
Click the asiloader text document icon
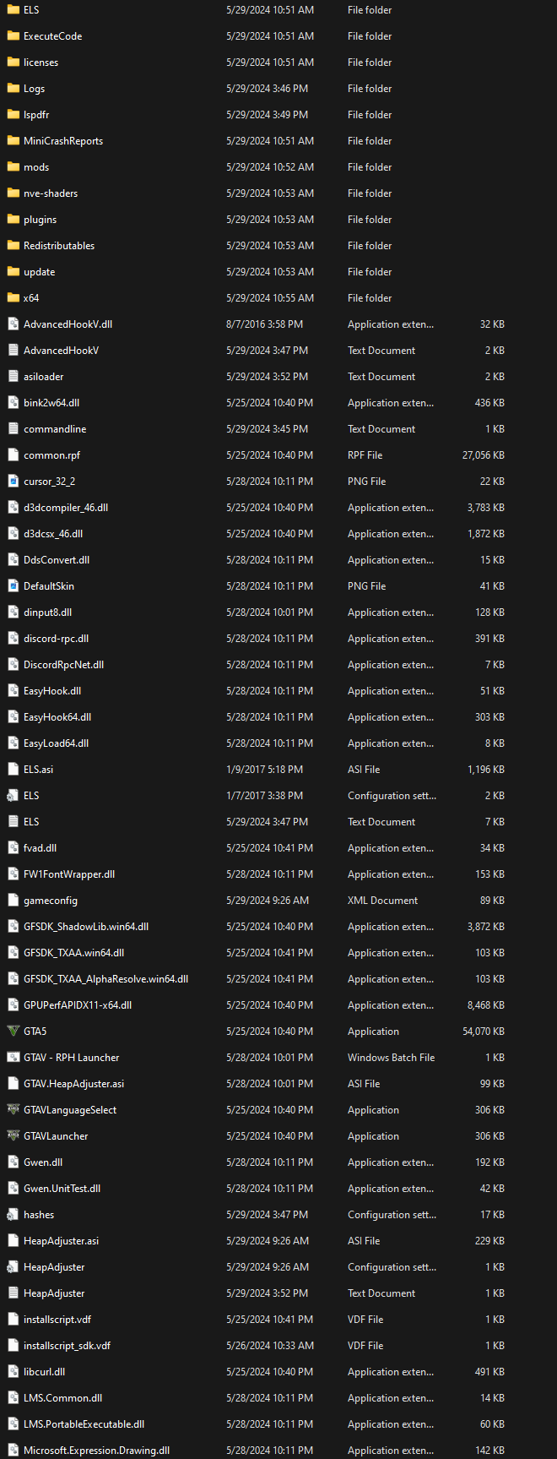tap(13, 377)
